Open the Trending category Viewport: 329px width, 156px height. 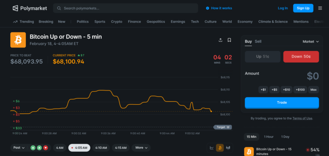(x=27, y=21)
